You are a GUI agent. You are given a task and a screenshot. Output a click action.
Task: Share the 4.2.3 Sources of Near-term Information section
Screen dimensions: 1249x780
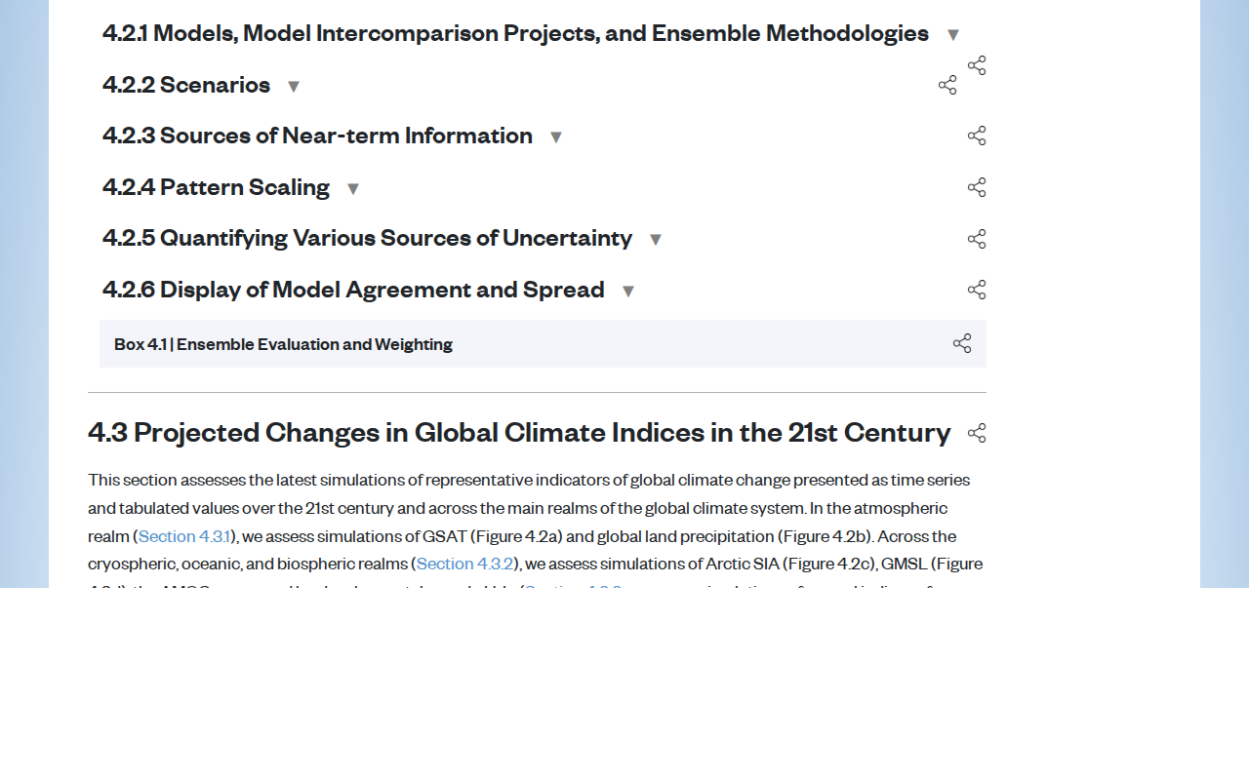pos(977,136)
